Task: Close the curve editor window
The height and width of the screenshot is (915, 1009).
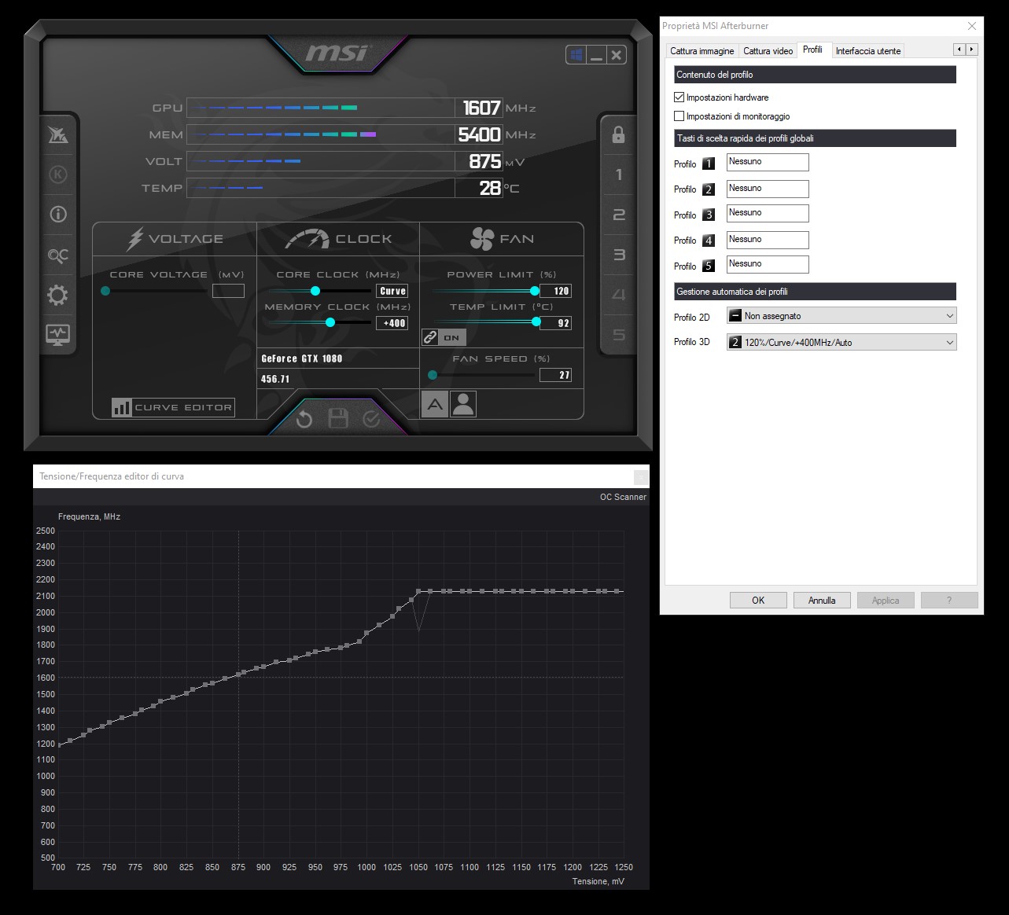Action: [x=641, y=476]
